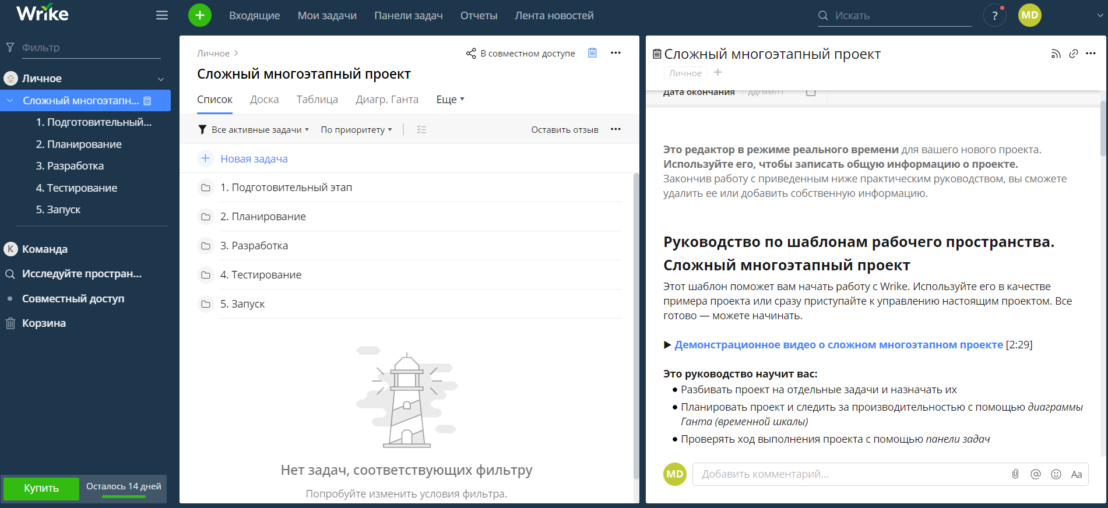Click the filter funnel icon in sidebar
Screen dimensions: 1108x508
pos(10,47)
